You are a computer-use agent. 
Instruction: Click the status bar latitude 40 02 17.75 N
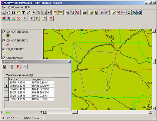[x=10, y=118]
